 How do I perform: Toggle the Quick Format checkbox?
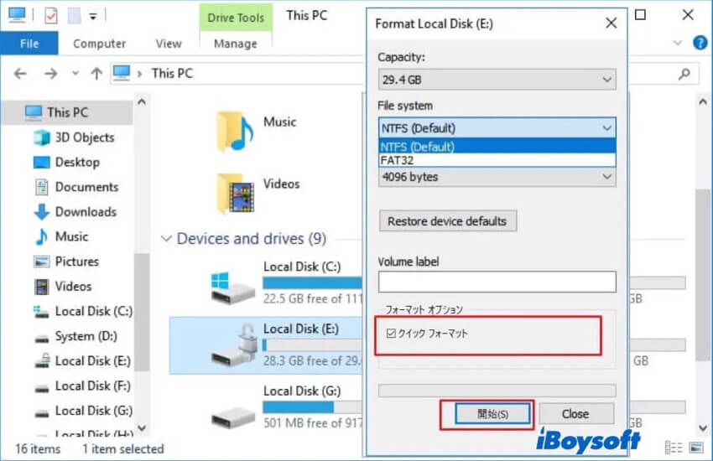(391, 334)
